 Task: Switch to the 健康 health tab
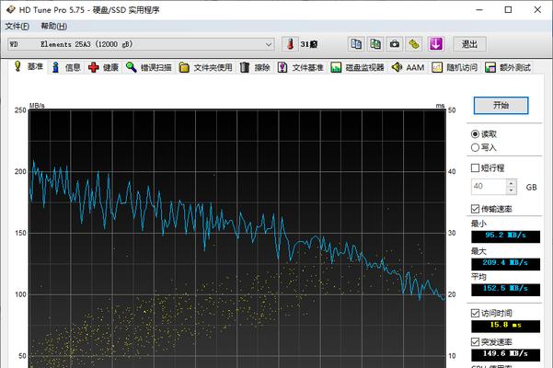click(x=104, y=67)
